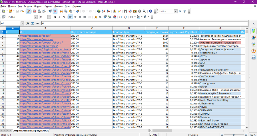Click the Export as PDF icon

(35, 11)
